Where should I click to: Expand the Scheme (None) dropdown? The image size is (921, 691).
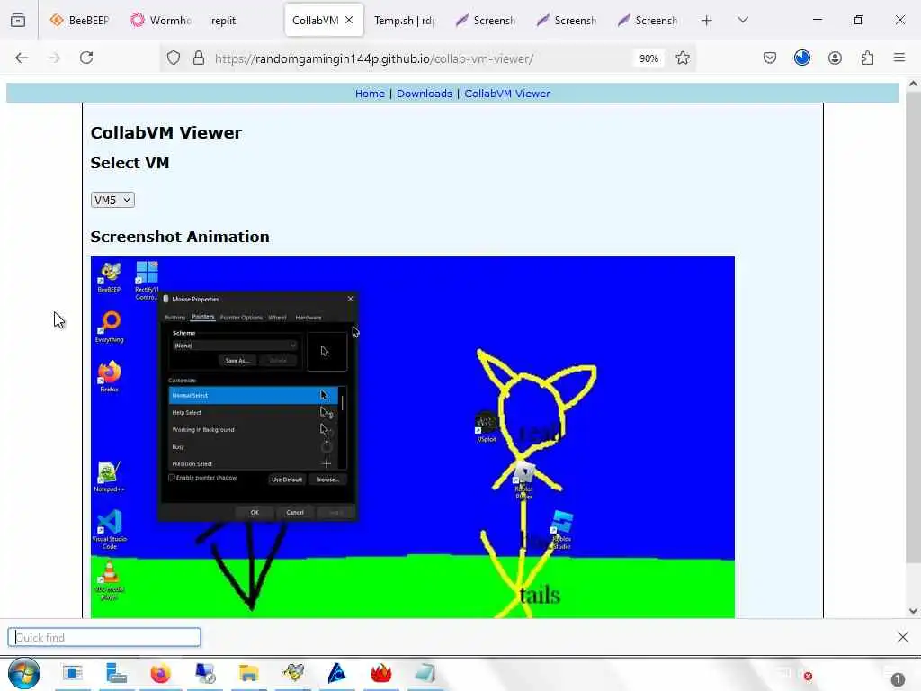pos(235,345)
